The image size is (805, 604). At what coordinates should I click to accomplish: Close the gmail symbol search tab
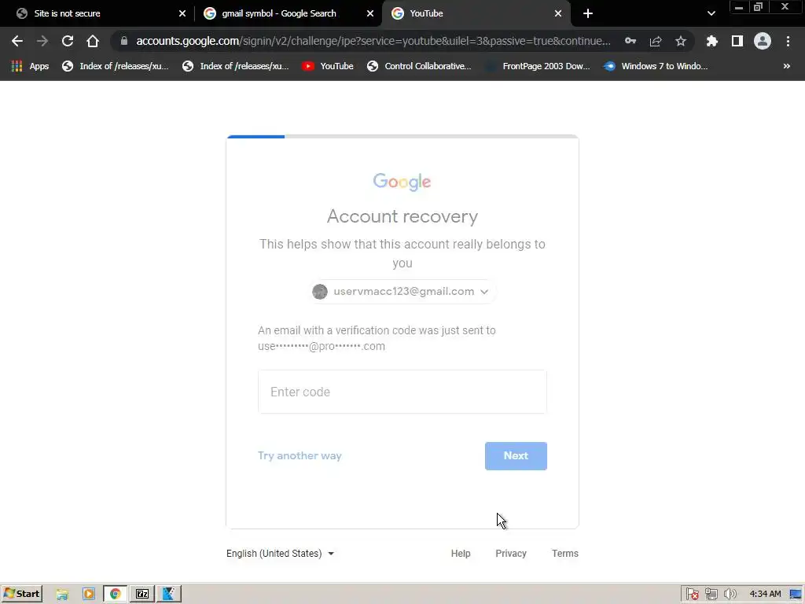(370, 13)
